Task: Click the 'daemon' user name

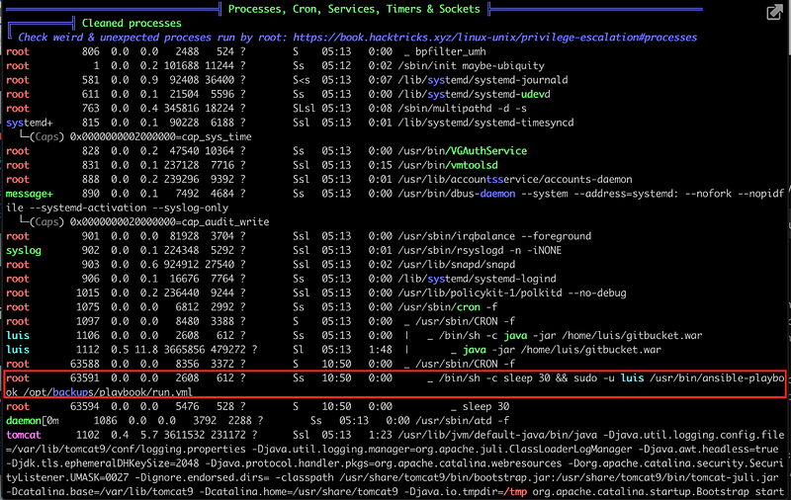Action: click(23, 420)
